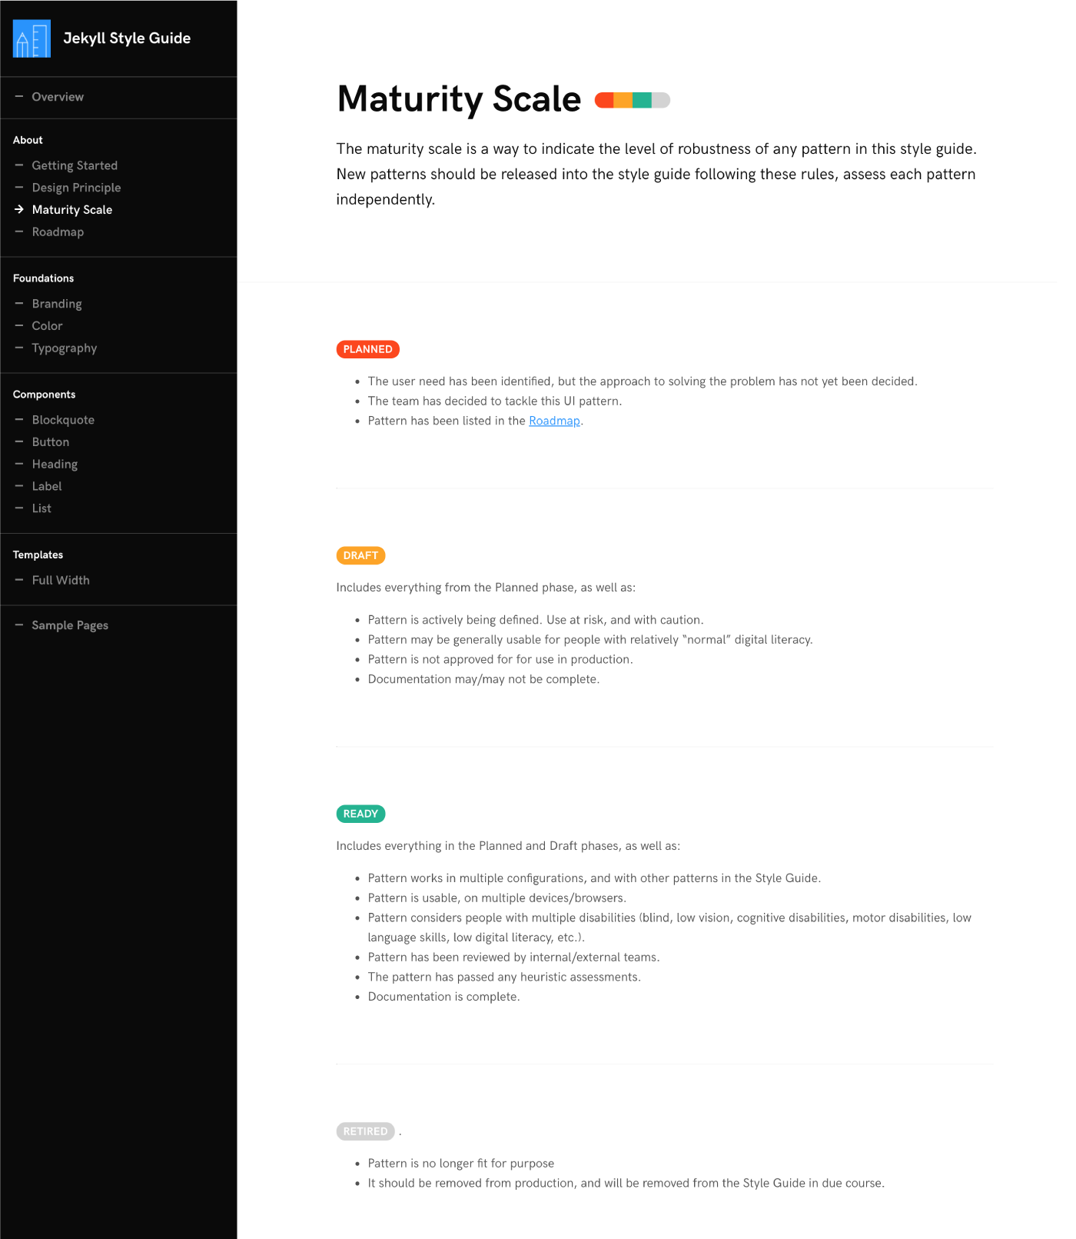The height and width of the screenshot is (1239, 1076).
Task: Click the arrow icon beside Maturity Scale
Action: point(19,209)
